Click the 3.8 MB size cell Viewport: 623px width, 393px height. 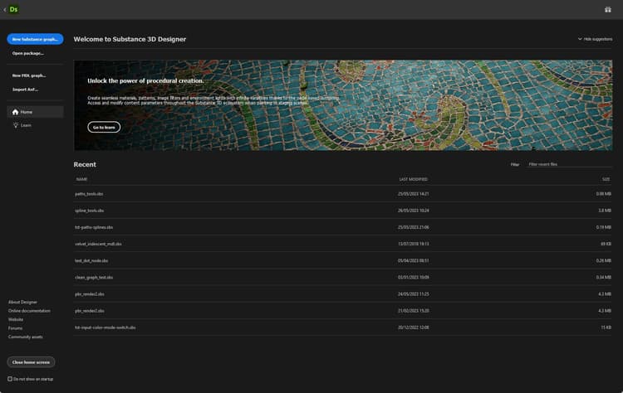[x=605, y=211]
